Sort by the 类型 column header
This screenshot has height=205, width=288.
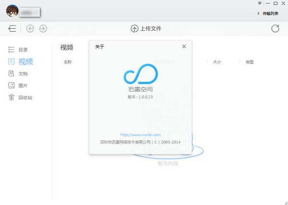[x=250, y=62]
